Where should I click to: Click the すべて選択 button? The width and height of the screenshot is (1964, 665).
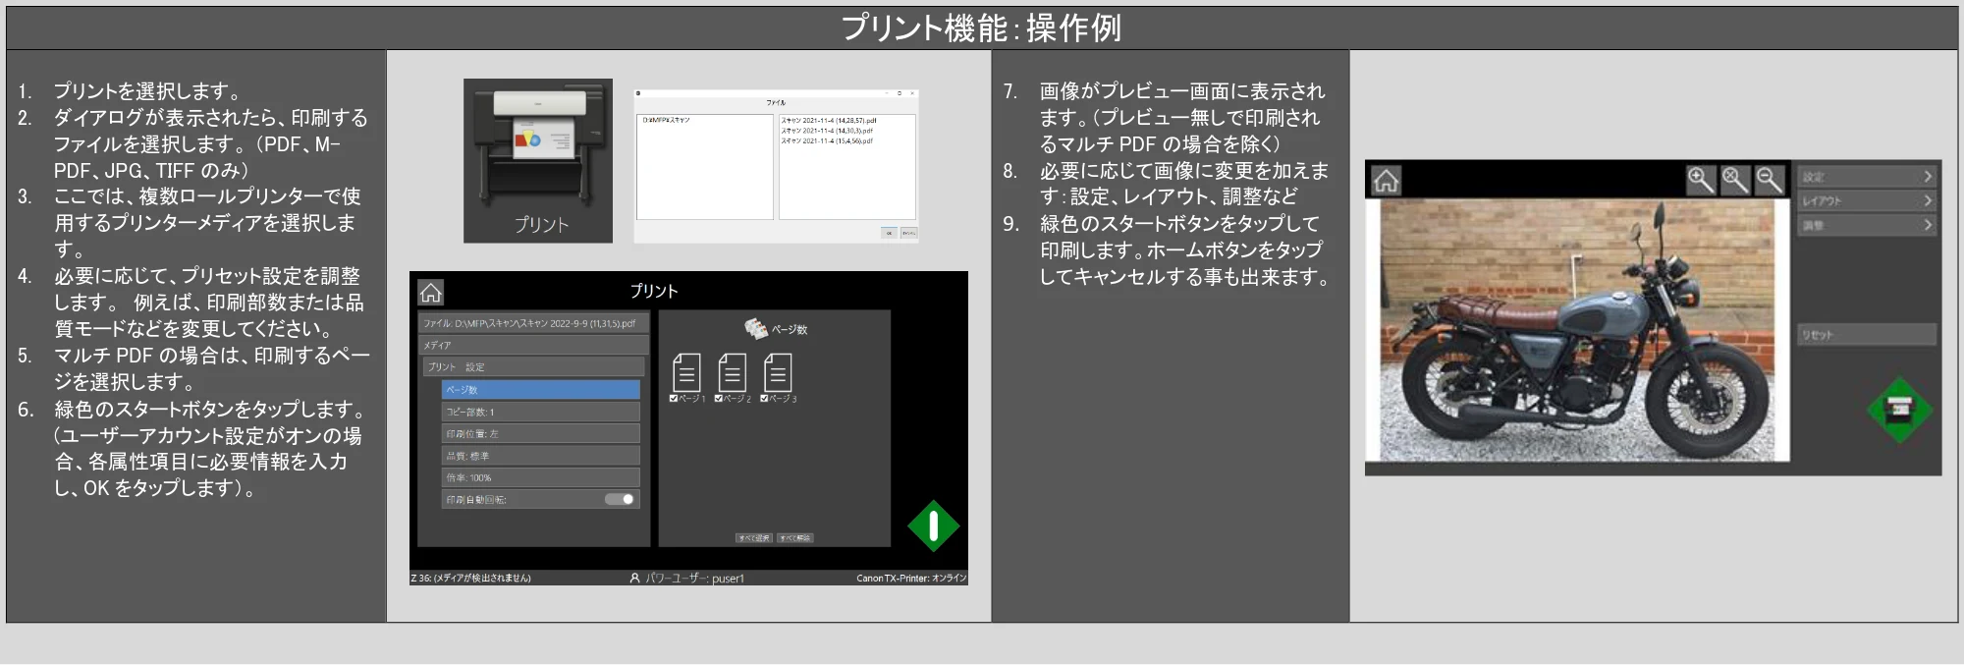tap(754, 538)
